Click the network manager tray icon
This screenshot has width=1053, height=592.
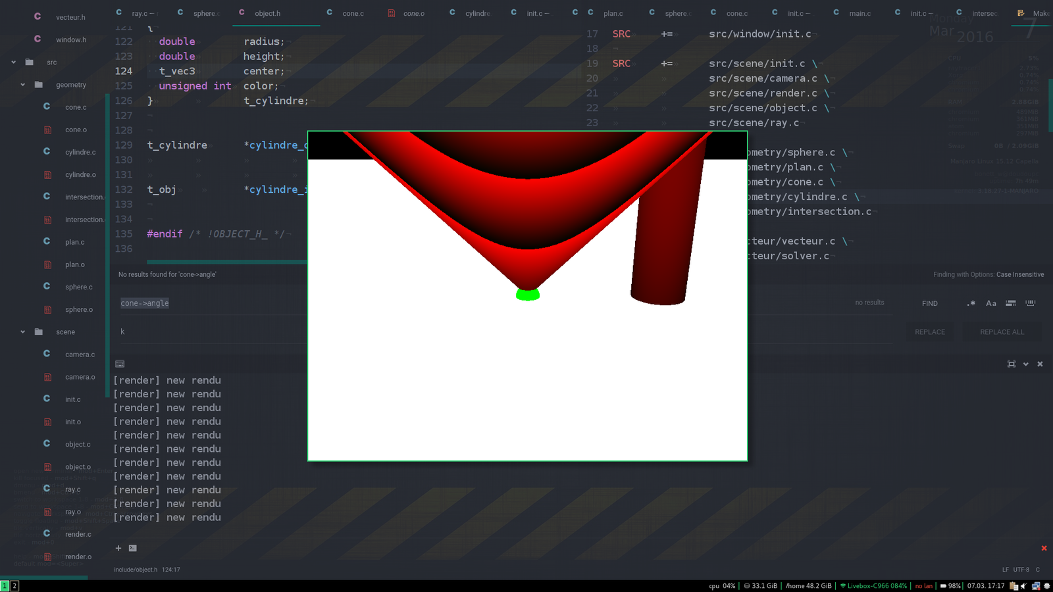pyautogui.click(x=1036, y=586)
